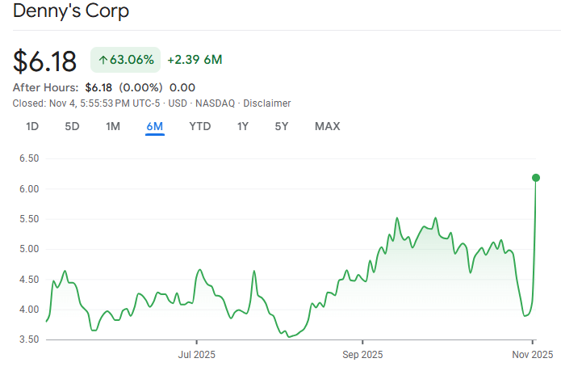
Task: Select the 5D time range tab
Action: pyautogui.click(x=72, y=126)
